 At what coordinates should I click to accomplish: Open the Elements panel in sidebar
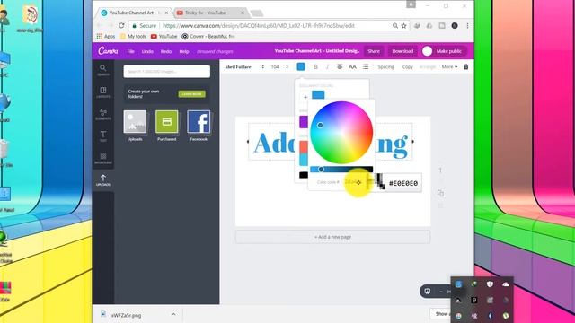pyautogui.click(x=103, y=114)
